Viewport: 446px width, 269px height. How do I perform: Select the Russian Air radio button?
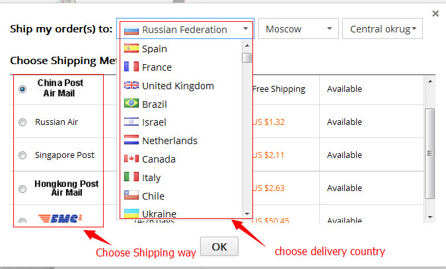point(23,122)
